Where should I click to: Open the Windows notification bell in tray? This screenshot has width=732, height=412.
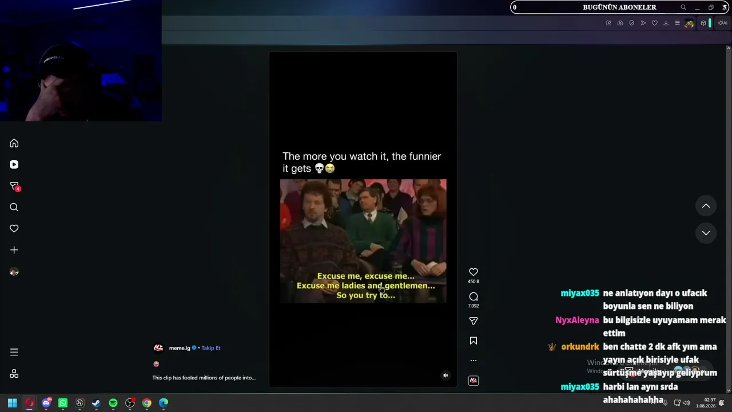[722, 403]
